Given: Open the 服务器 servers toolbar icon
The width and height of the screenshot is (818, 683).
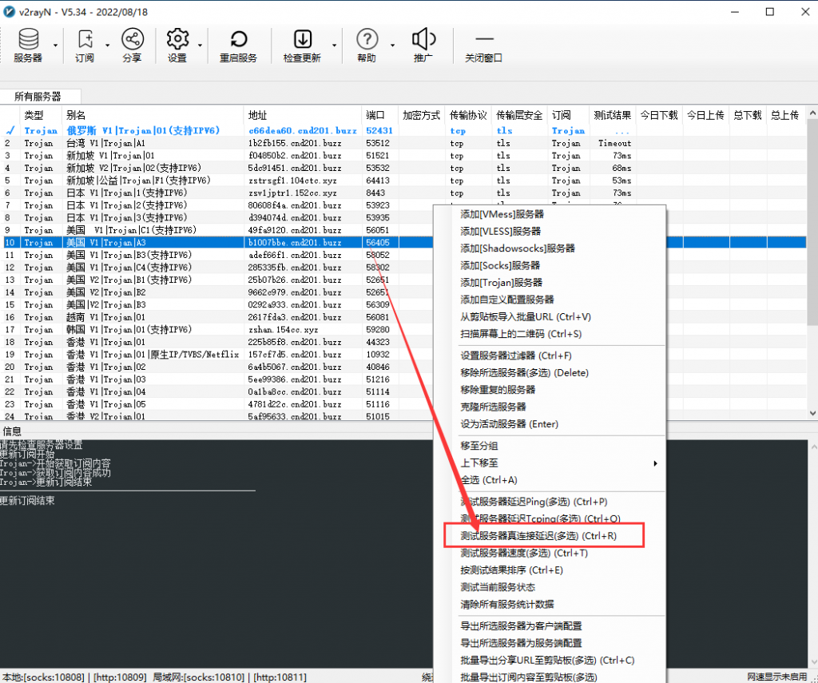Looking at the screenshot, I should [28, 45].
